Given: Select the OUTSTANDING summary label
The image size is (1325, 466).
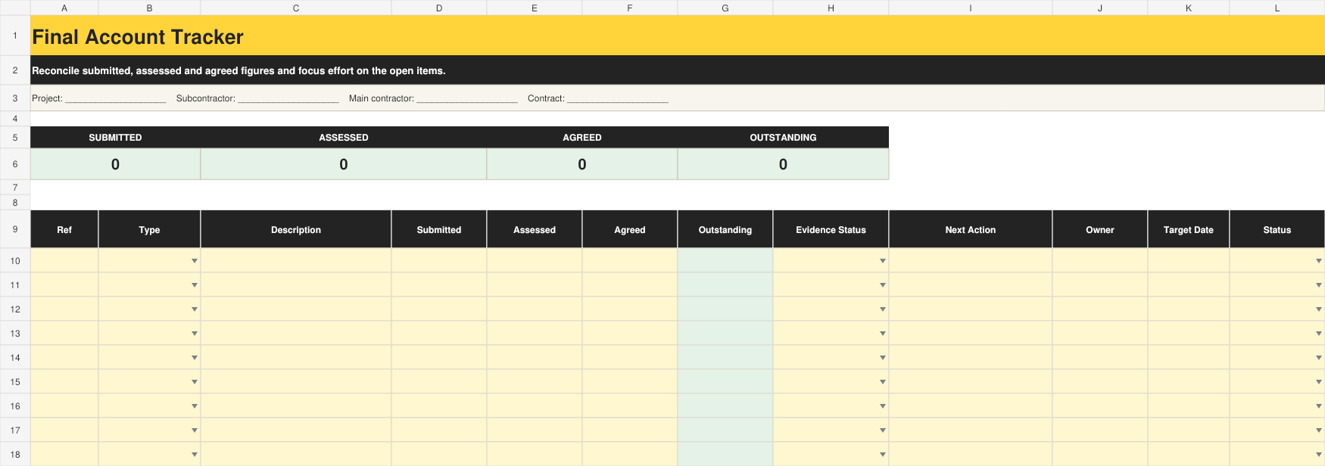Looking at the screenshot, I should click(x=783, y=138).
